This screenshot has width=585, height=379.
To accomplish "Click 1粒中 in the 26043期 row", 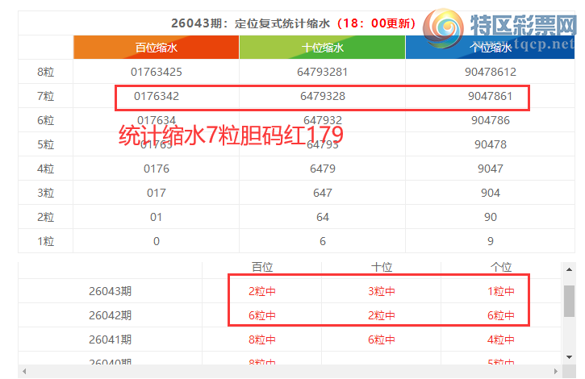I will pos(501,291).
